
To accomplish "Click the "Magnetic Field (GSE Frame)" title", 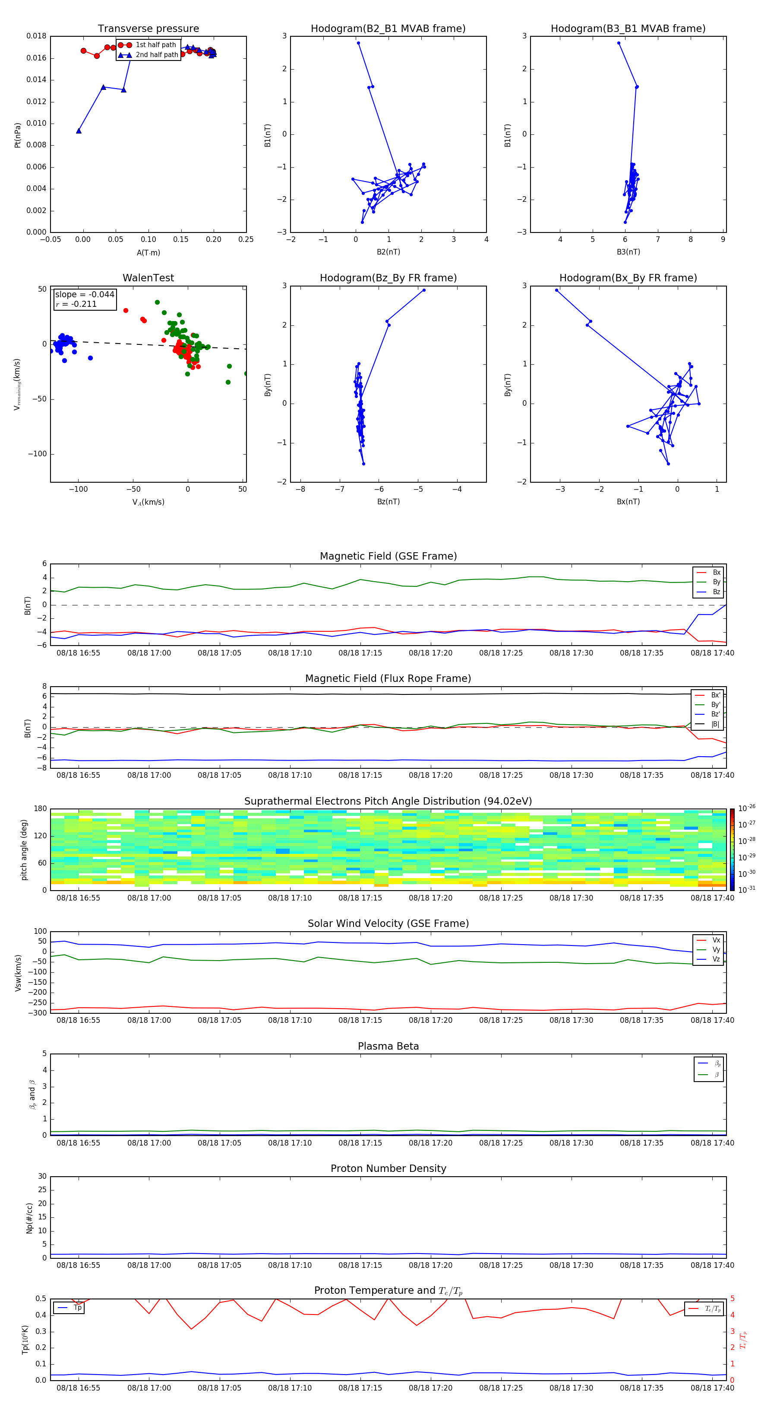I will (x=388, y=556).
